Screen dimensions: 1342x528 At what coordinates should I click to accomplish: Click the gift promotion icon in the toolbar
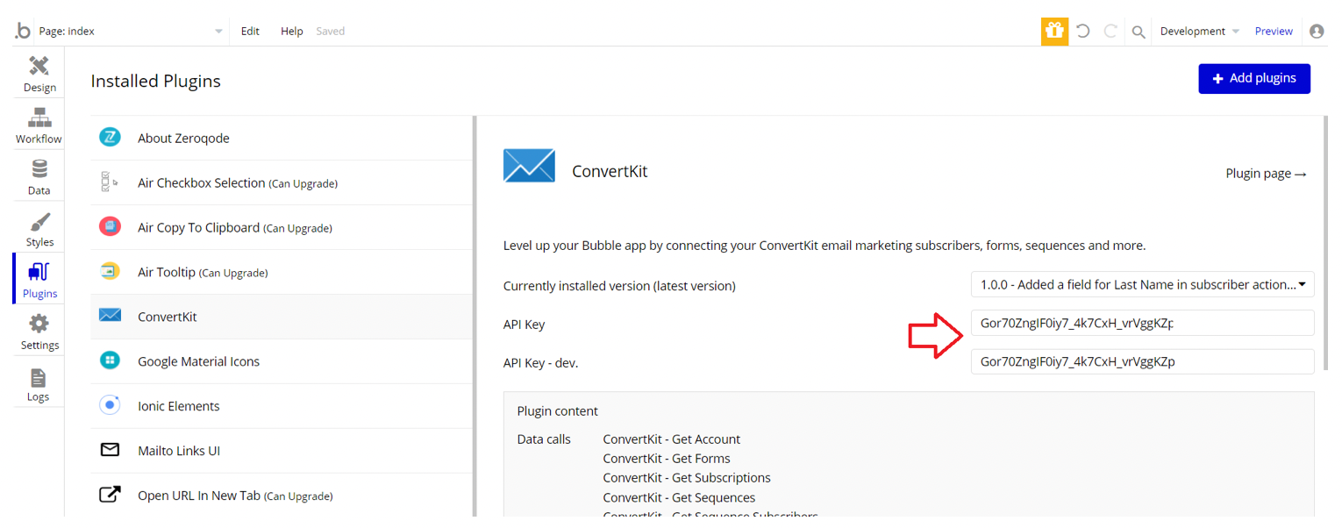(x=1054, y=31)
